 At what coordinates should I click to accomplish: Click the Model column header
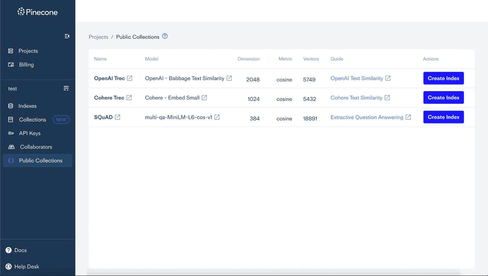click(x=152, y=59)
